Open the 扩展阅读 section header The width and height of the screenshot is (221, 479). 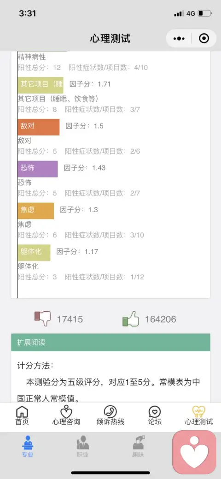coord(110,343)
